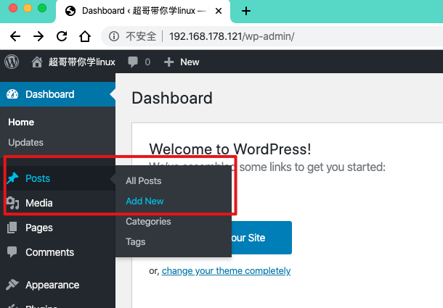Click the Welcome to WordPress! heading
Image resolution: width=443 pixels, height=308 pixels.
[230, 149]
